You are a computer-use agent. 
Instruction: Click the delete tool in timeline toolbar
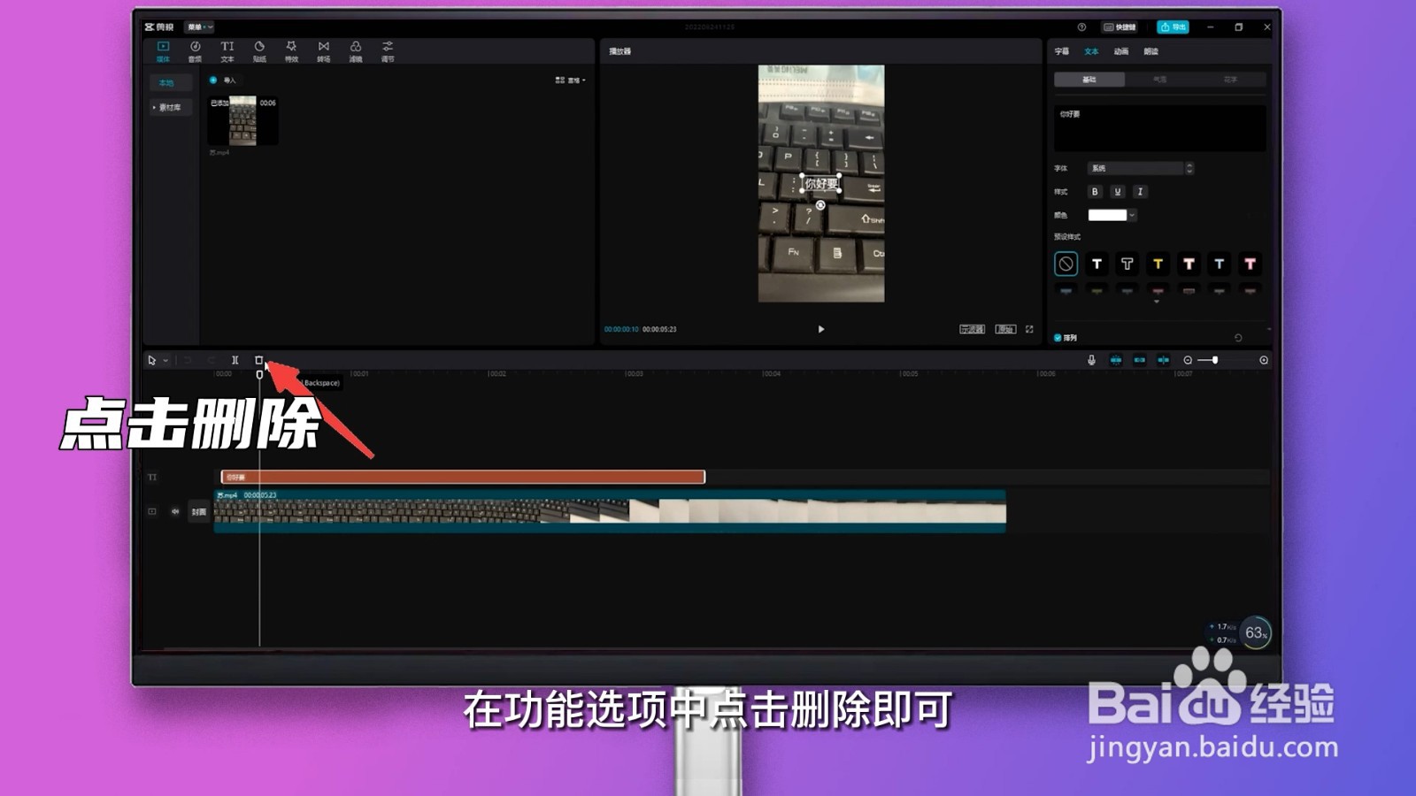click(258, 360)
